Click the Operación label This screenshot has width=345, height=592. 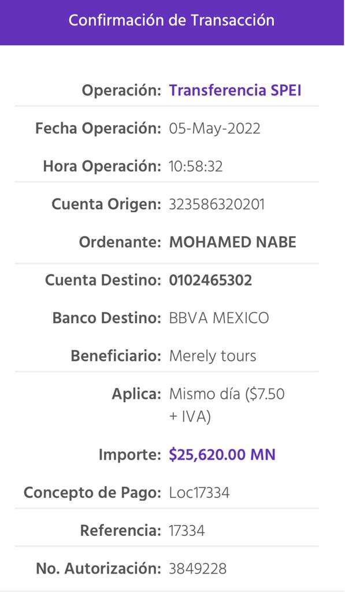click(121, 91)
